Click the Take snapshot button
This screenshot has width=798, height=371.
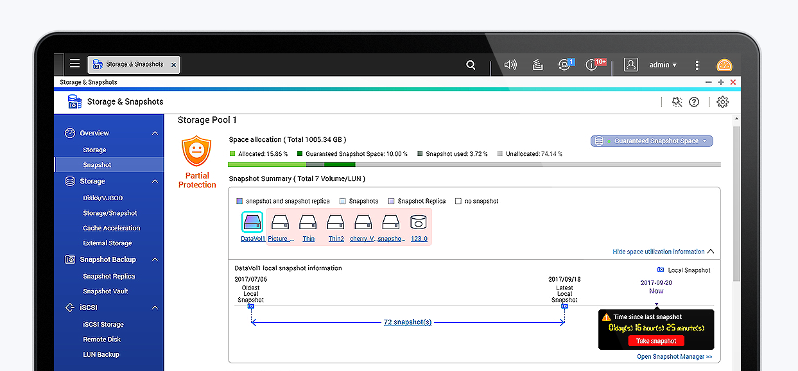(x=656, y=341)
